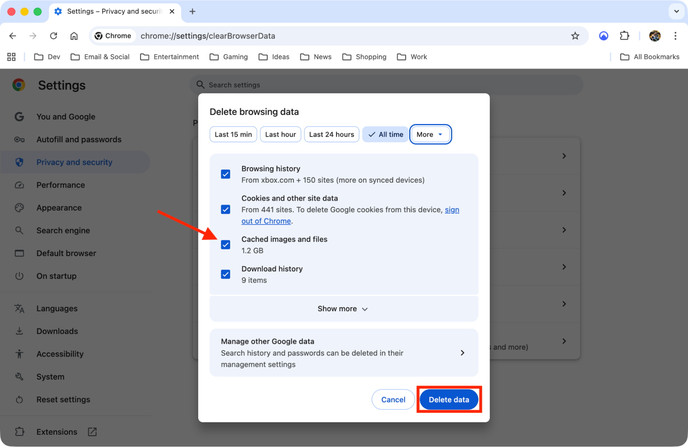Expand the Show more section
This screenshot has height=447, width=688.
pyautogui.click(x=343, y=308)
